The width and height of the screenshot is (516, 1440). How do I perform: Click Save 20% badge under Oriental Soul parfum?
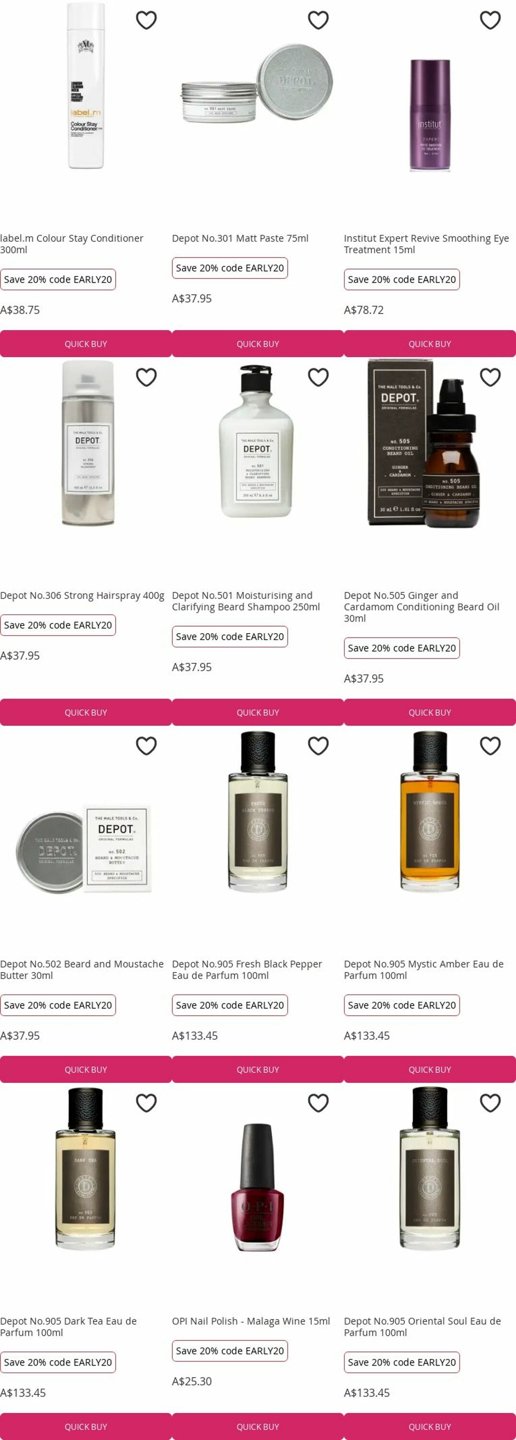[x=402, y=1362]
